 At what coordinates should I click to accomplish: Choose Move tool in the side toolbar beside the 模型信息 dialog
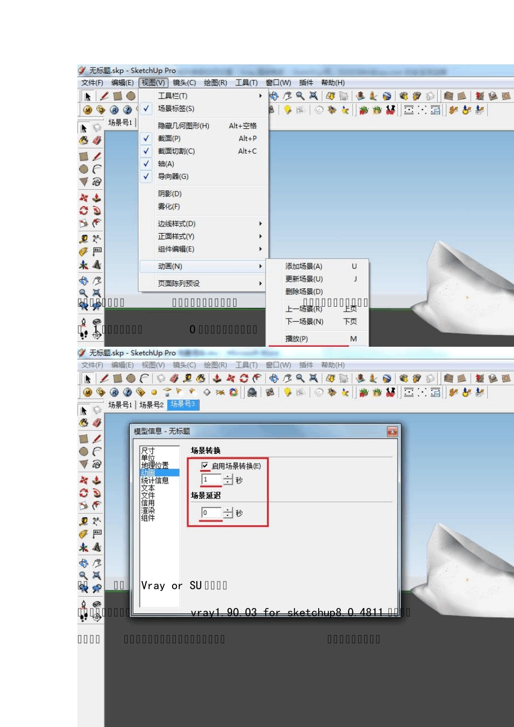[x=84, y=480]
